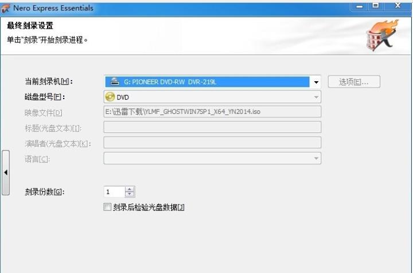The width and height of the screenshot is (413, 273).
Task: Minimize the Nero Express window
Action: click(x=360, y=6)
